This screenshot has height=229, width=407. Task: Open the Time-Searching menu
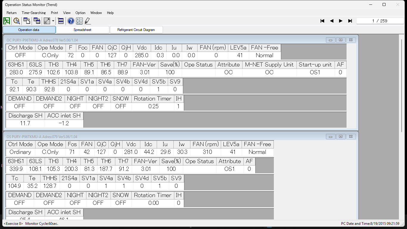(x=34, y=13)
